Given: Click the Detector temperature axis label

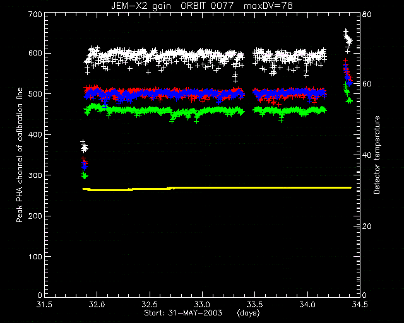Looking at the screenshot, I should point(377,155).
